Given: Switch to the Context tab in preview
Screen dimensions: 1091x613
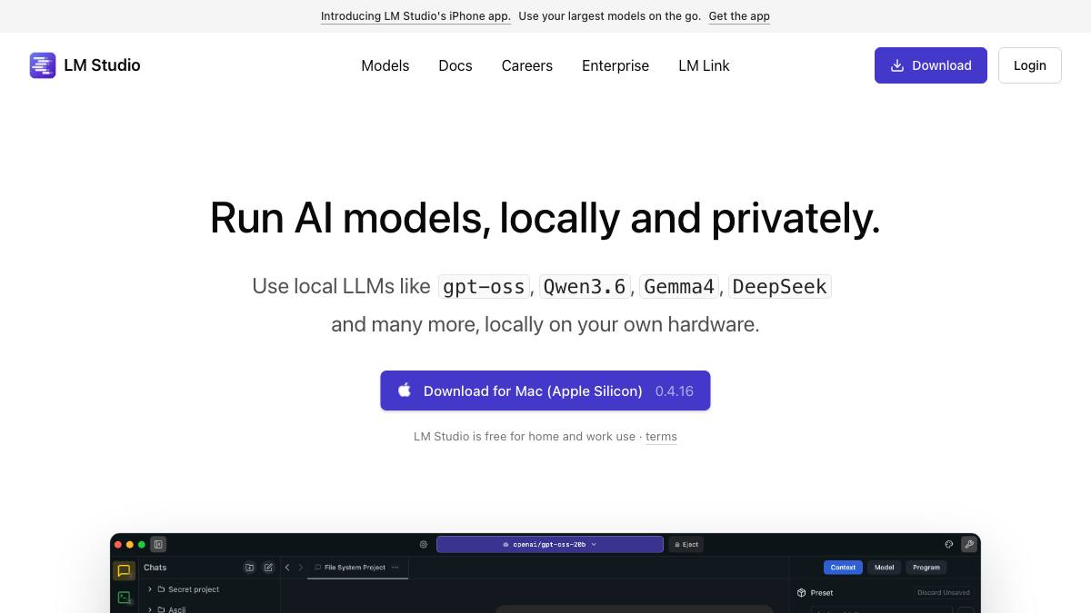Looking at the screenshot, I should [843, 568].
